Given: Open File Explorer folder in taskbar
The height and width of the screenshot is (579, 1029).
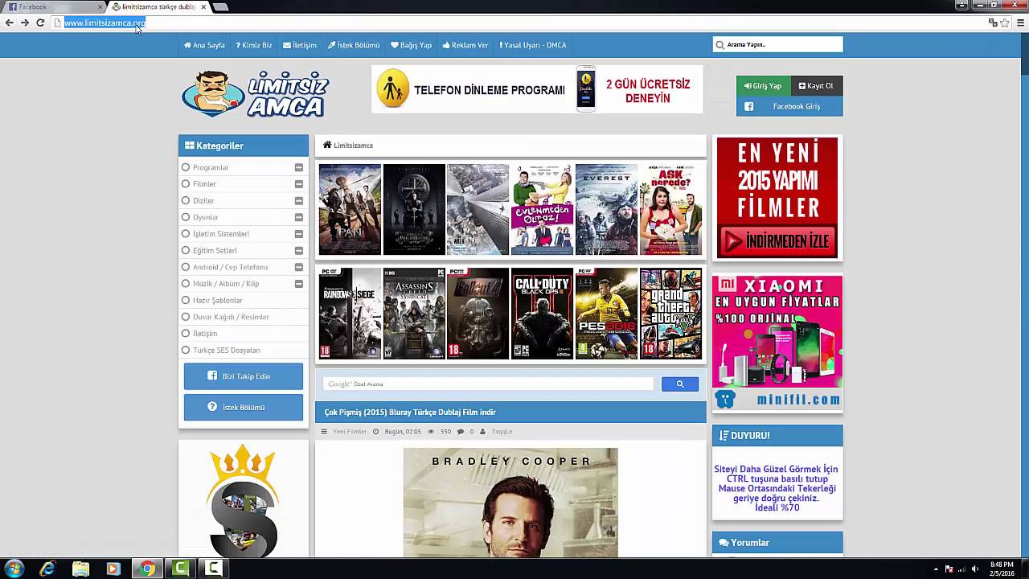Looking at the screenshot, I should coord(80,569).
